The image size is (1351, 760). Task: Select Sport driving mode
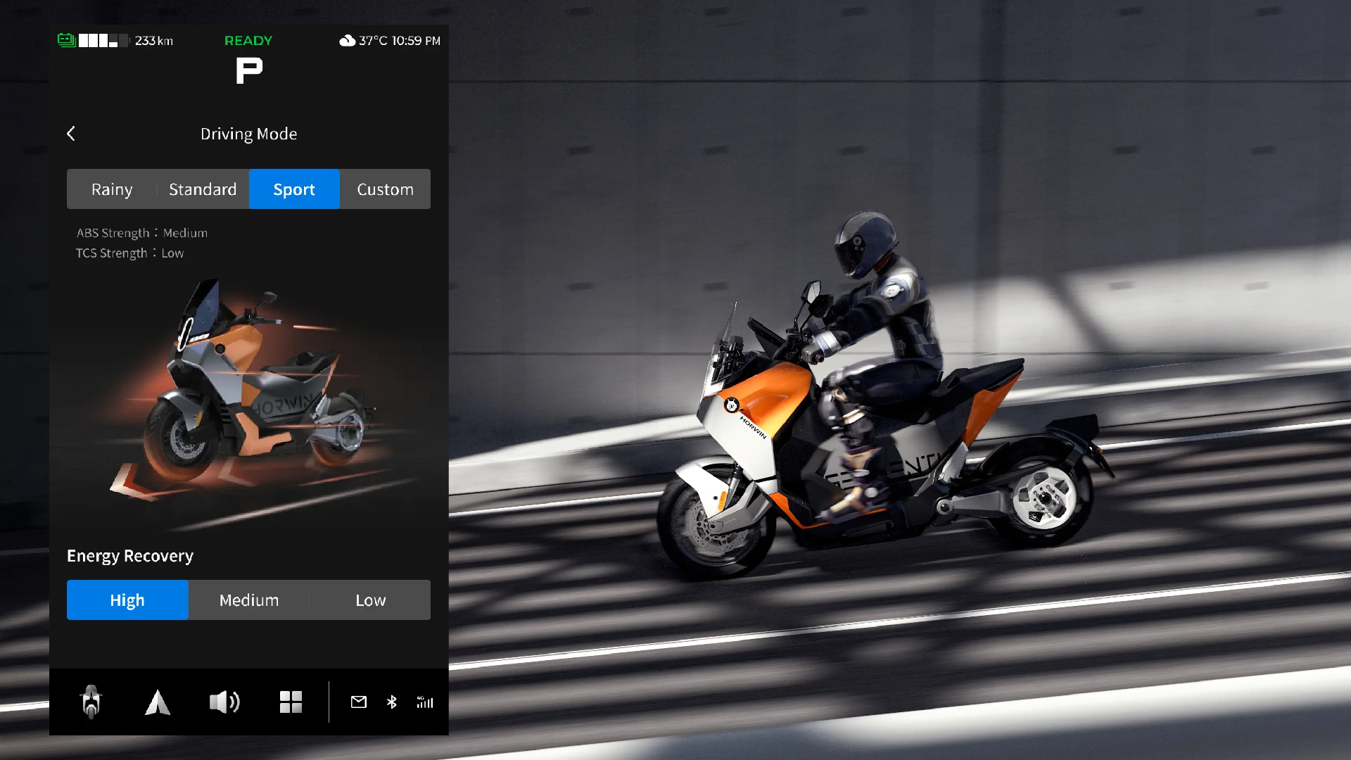click(294, 189)
